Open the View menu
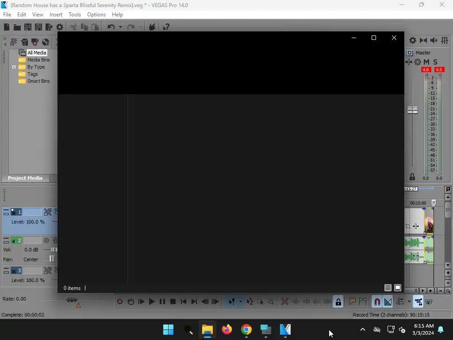Image resolution: width=453 pixels, height=340 pixels. [38, 15]
